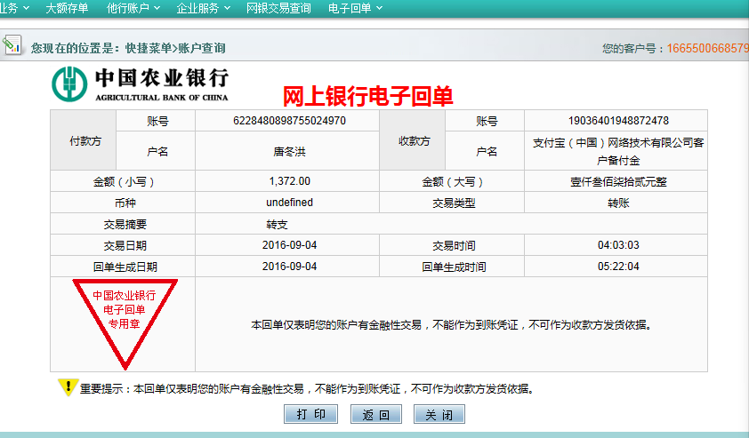Select payee account number 19036401948872478
Viewport: 749px width, 438px height.
pos(618,121)
